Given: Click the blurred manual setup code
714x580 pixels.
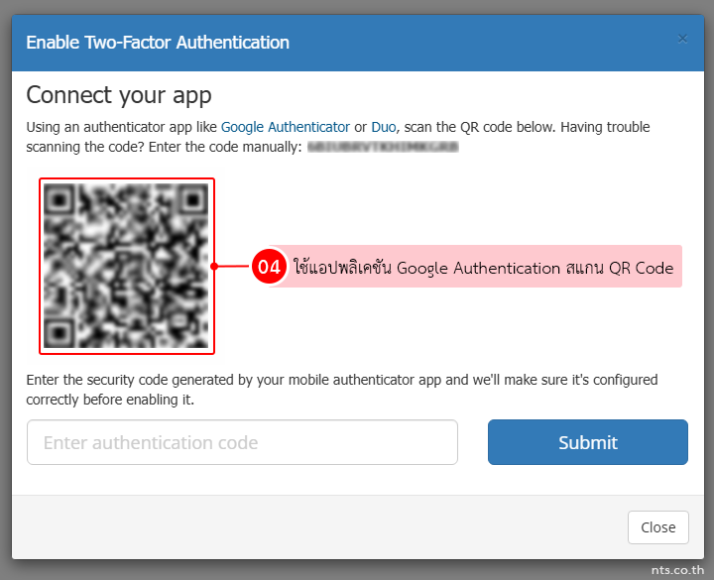Looking at the screenshot, I should (383, 147).
